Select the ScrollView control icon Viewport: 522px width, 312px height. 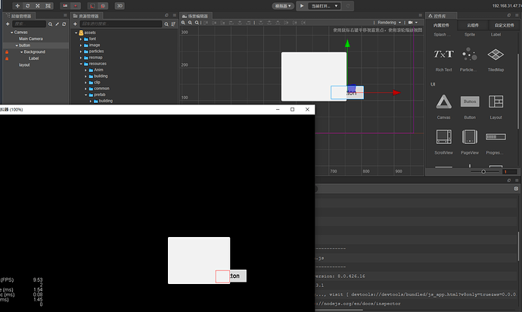tap(444, 137)
